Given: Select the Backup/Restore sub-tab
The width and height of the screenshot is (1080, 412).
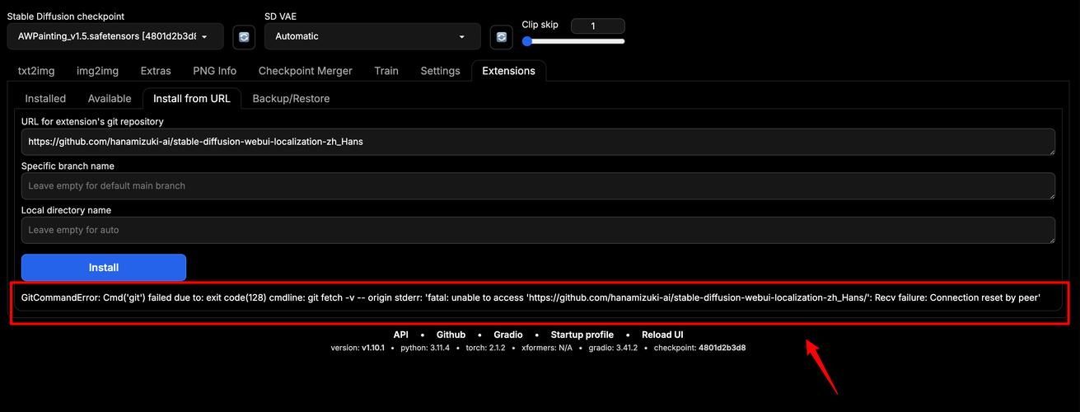Looking at the screenshot, I should click(x=291, y=99).
